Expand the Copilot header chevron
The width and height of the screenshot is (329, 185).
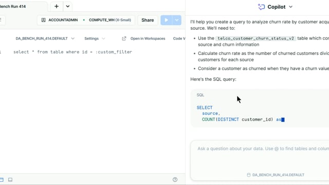point(290,7)
